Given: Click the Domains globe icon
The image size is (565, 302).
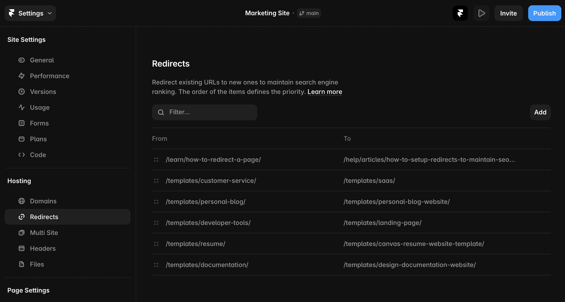Looking at the screenshot, I should click(x=22, y=201).
